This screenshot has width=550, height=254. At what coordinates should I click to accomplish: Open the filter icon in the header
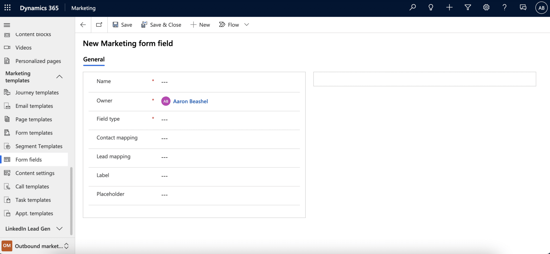[468, 7]
